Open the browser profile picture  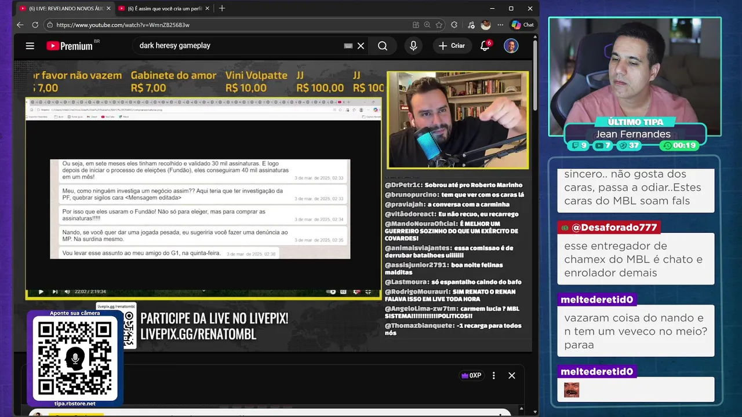point(486,25)
